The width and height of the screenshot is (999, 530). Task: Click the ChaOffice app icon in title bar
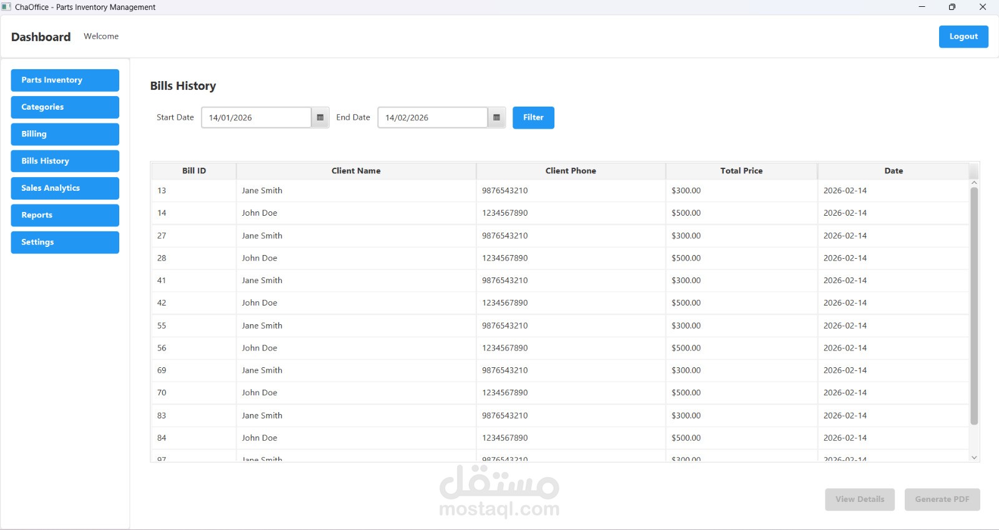(x=6, y=7)
